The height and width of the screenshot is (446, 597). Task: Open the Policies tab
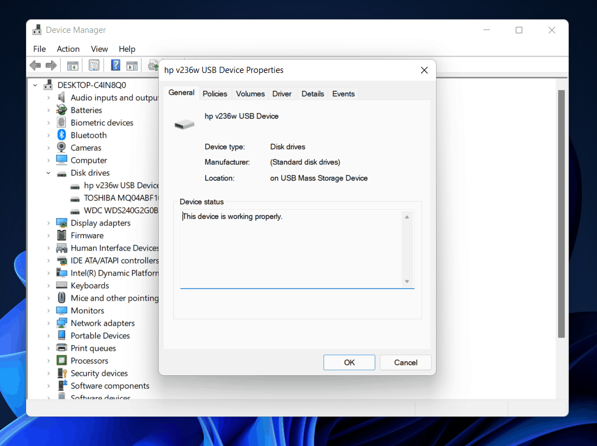coord(215,94)
